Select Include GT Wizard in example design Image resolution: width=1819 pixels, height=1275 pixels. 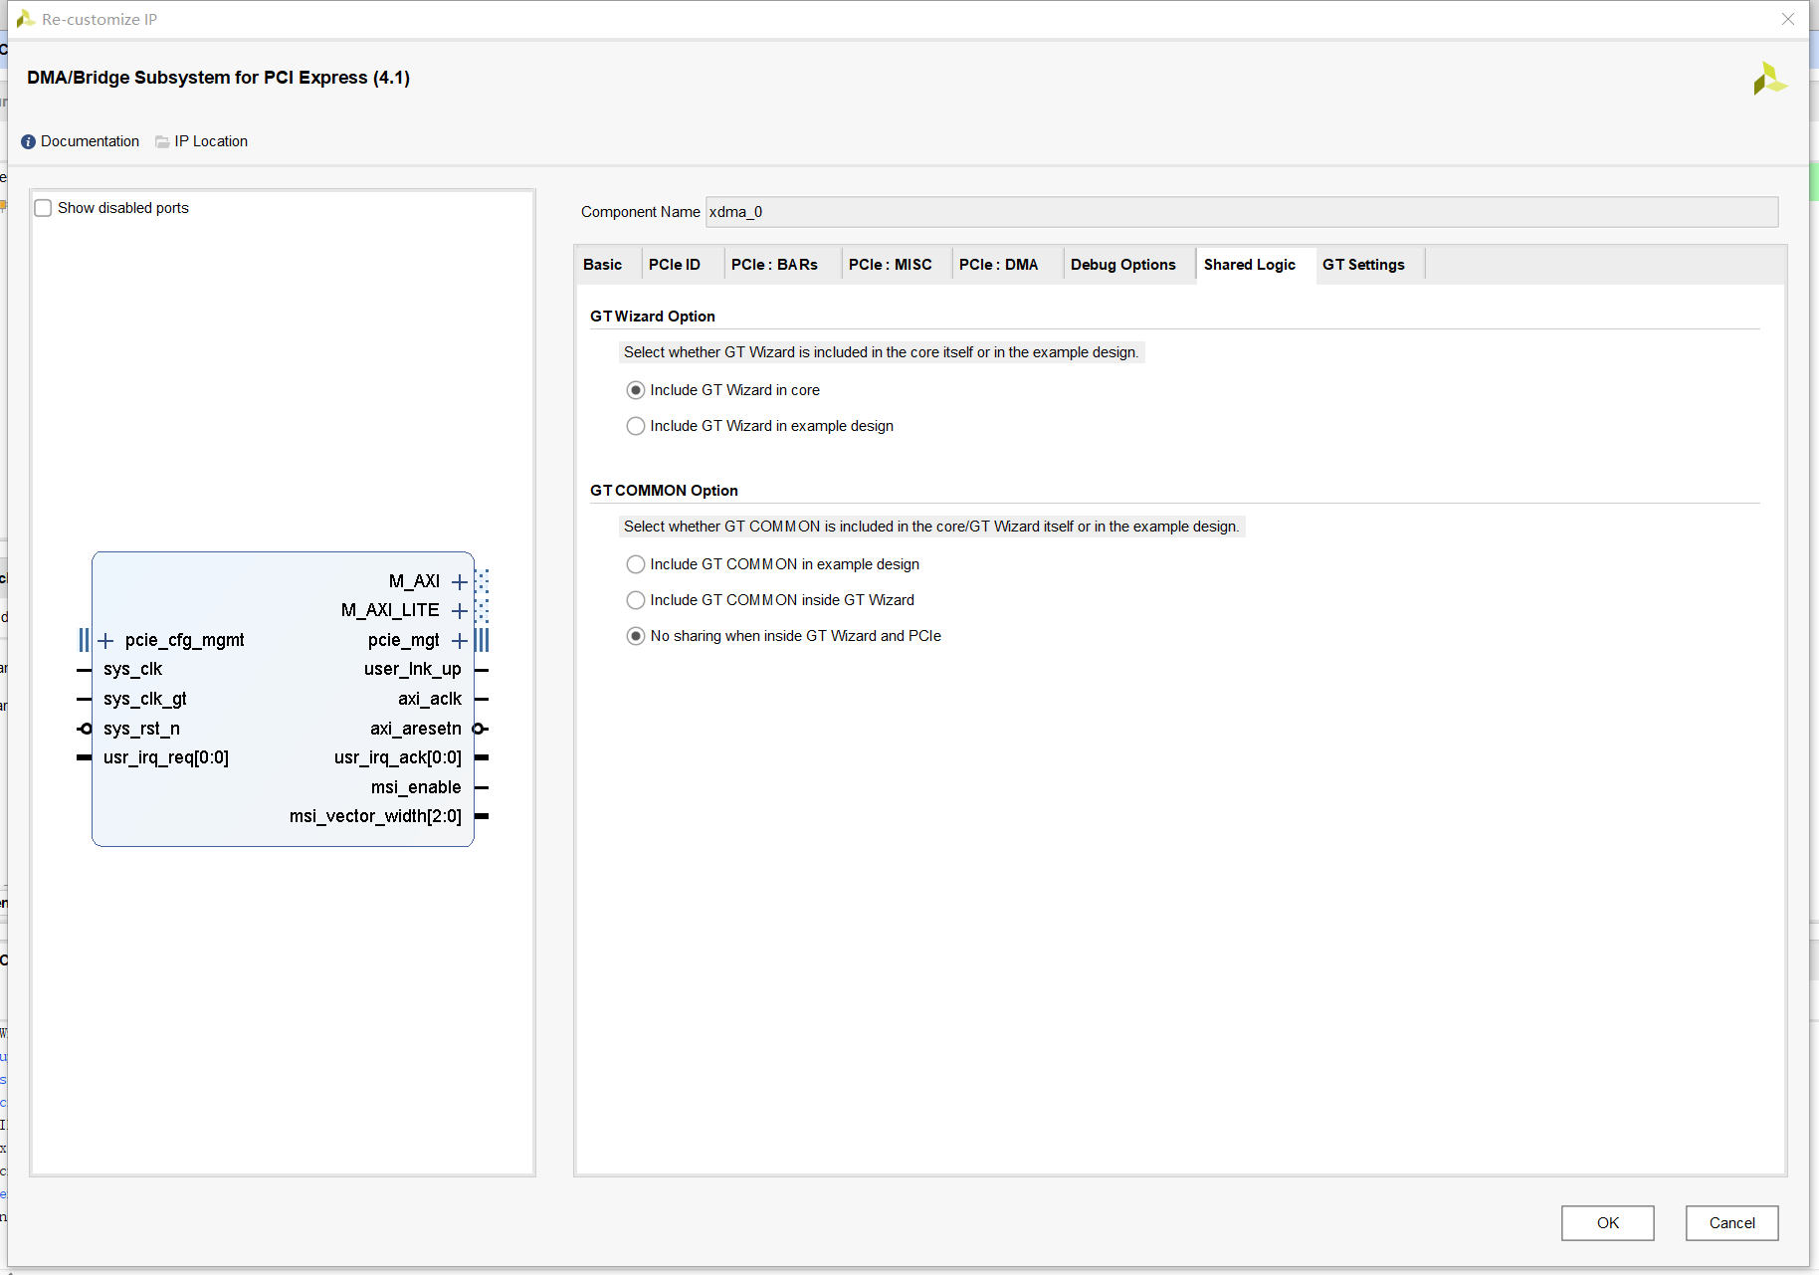tap(636, 426)
